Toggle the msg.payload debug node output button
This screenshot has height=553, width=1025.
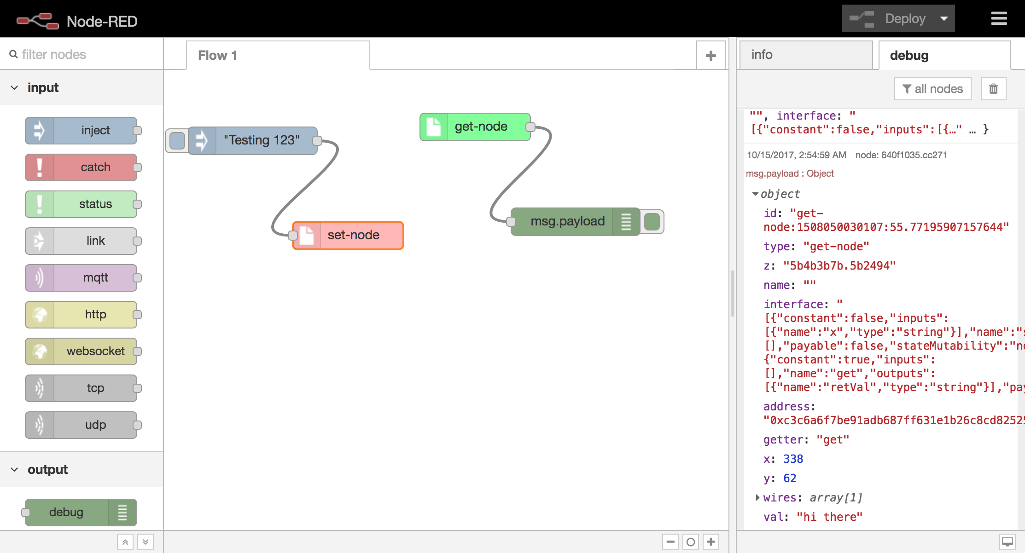click(652, 222)
